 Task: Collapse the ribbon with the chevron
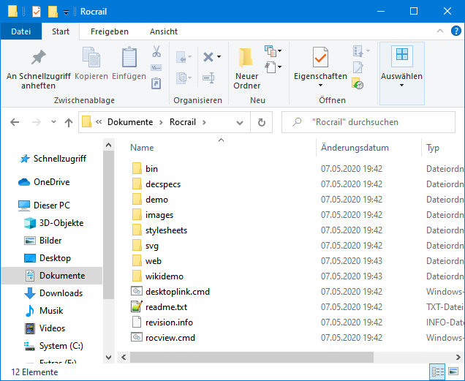pos(439,31)
